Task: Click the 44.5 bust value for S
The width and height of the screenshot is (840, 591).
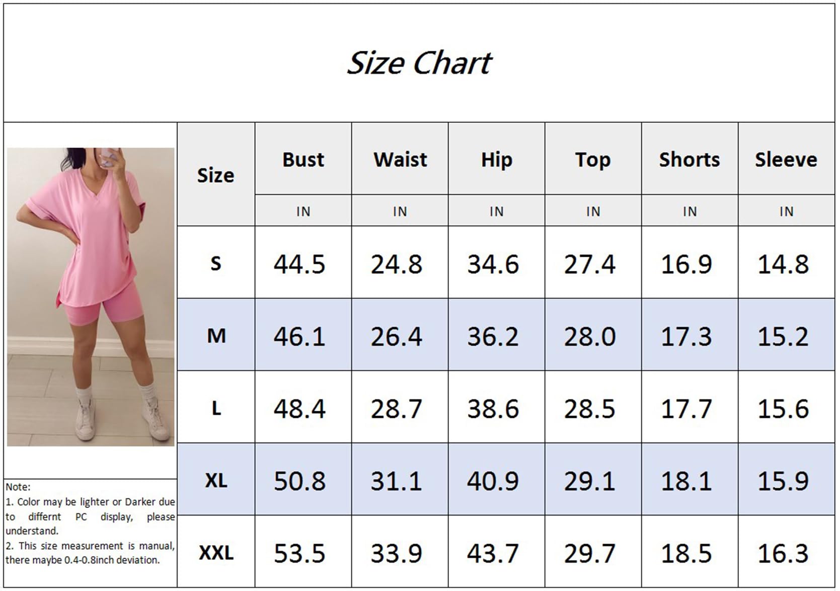Action: tap(299, 264)
